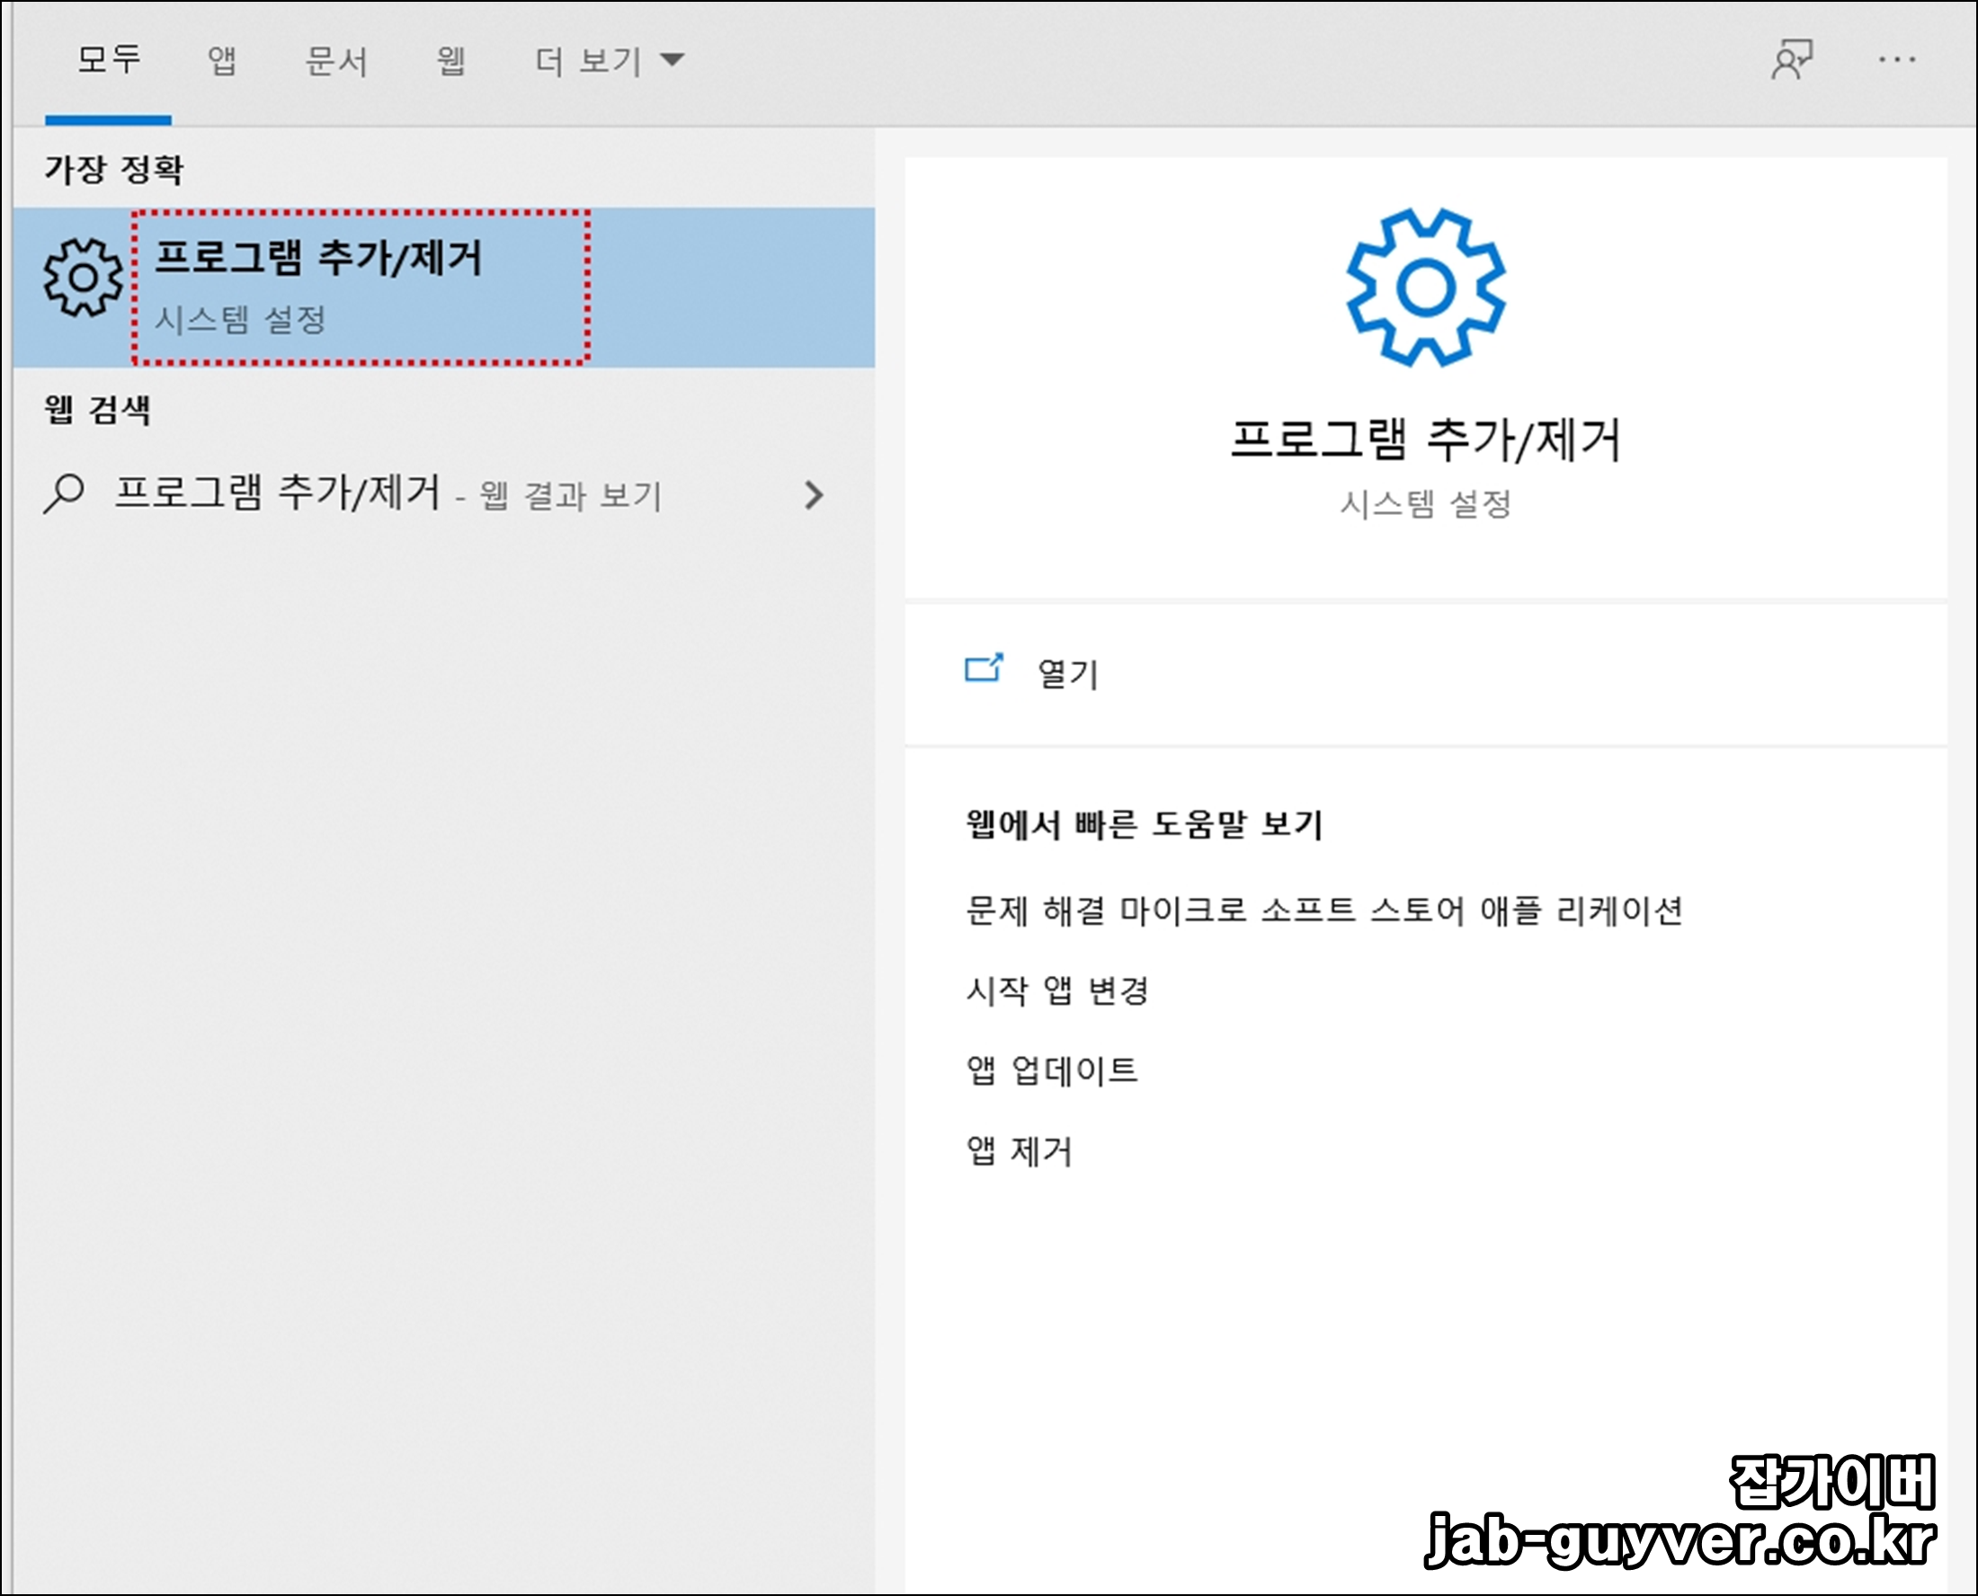This screenshot has height=1596, width=1978.
Task: Expand web result with right chevron
Action: click(x=814, y=495)
